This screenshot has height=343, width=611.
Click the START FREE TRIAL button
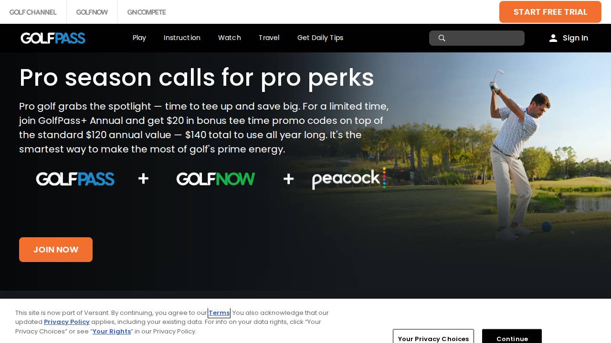550,12
